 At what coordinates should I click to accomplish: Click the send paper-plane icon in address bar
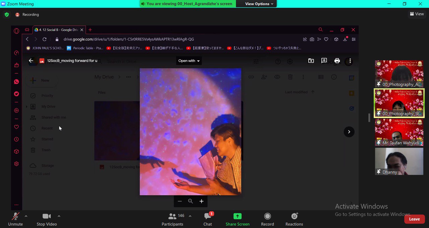click(319, 39)
